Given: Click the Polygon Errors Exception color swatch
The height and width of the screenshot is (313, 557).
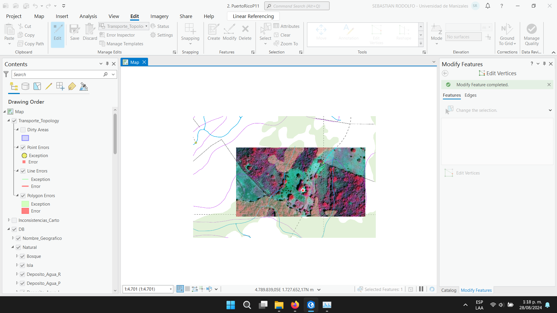Looking at the screenshot, I should tap(25, 204).
